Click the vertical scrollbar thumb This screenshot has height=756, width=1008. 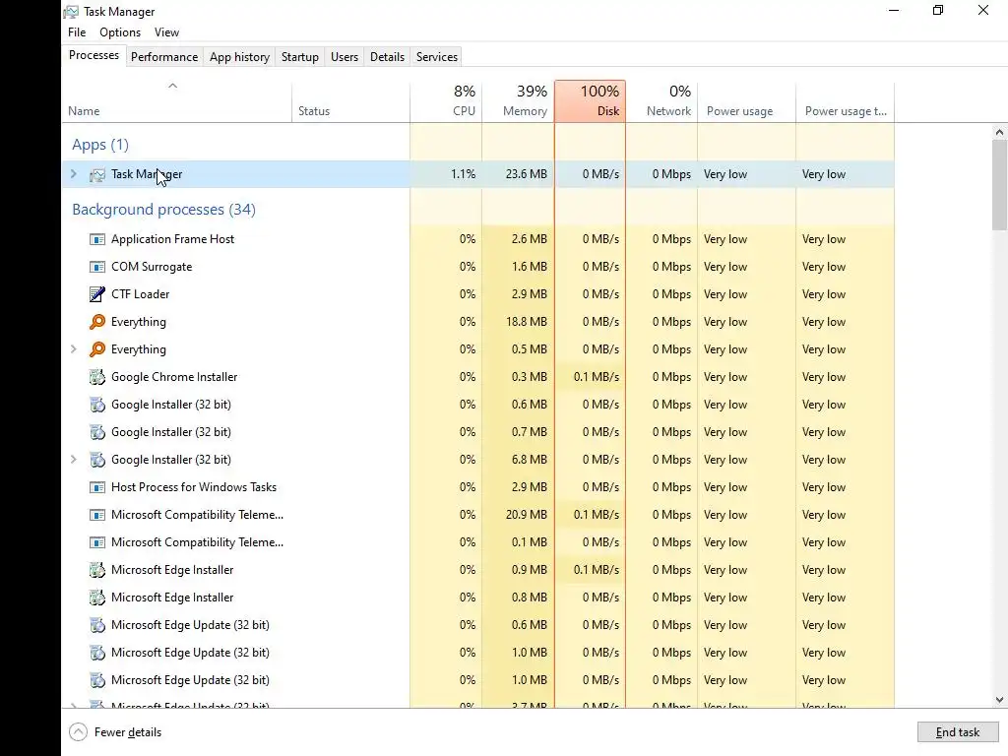tap(999, 184)
